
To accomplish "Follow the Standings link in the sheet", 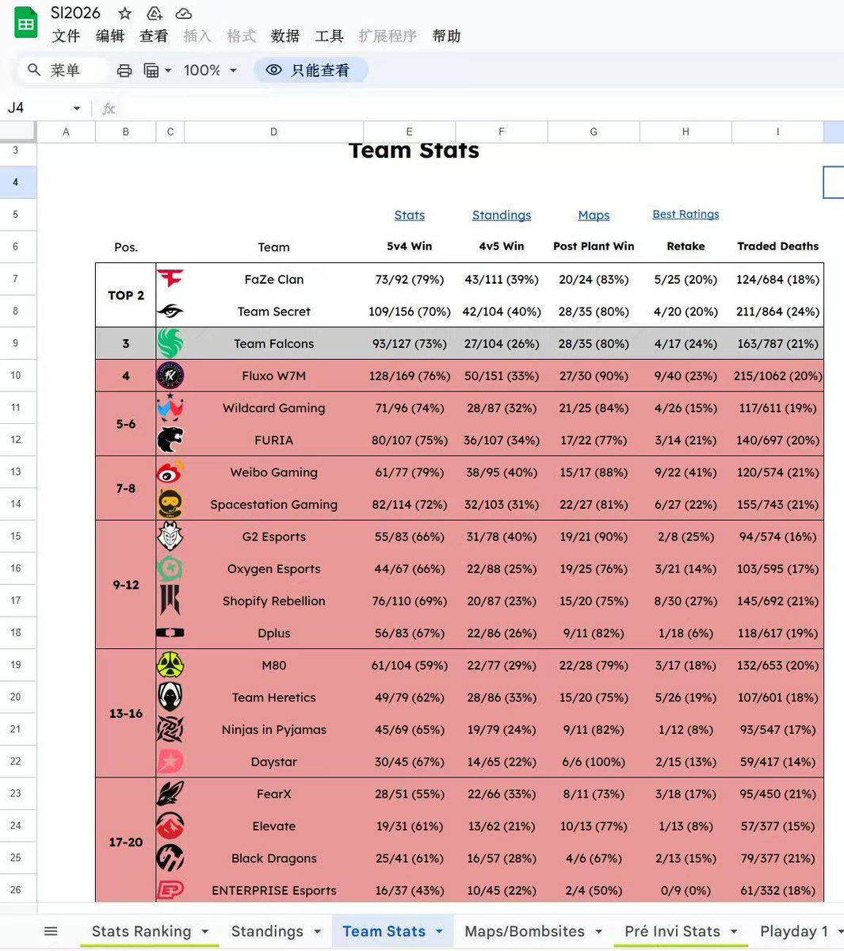I will [502, 215].
